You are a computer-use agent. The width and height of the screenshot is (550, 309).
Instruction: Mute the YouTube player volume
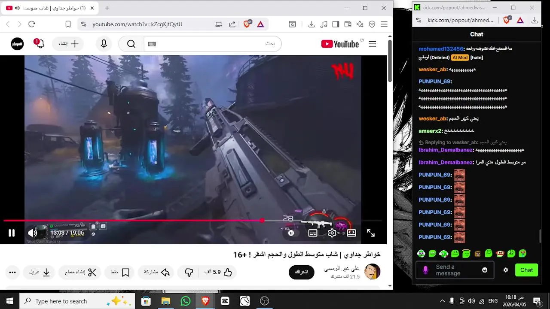click(x=33, y=233)
